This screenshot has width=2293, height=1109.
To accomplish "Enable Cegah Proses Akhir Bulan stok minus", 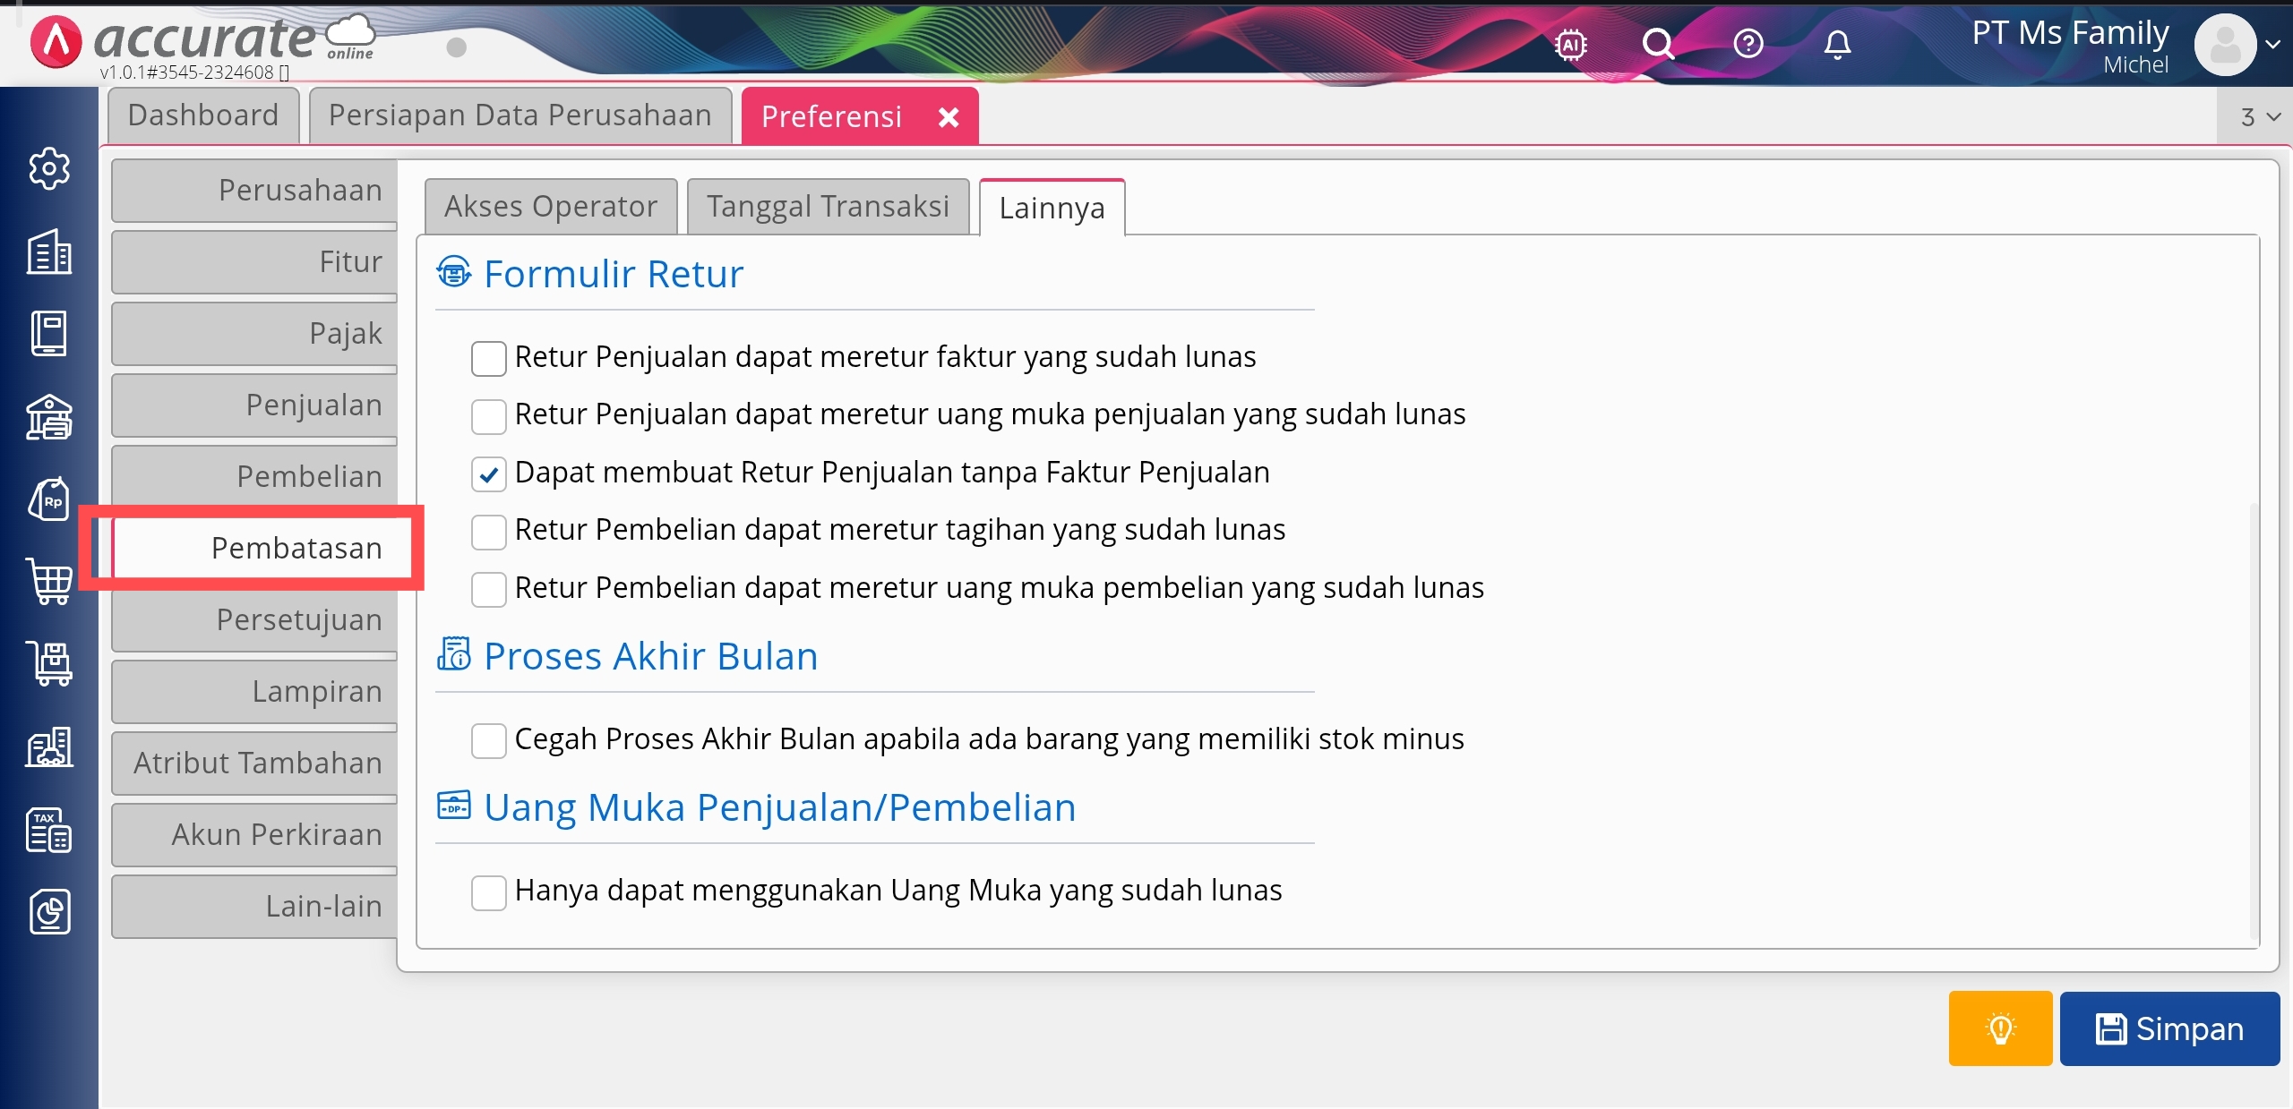I will [x=488, y=740].
